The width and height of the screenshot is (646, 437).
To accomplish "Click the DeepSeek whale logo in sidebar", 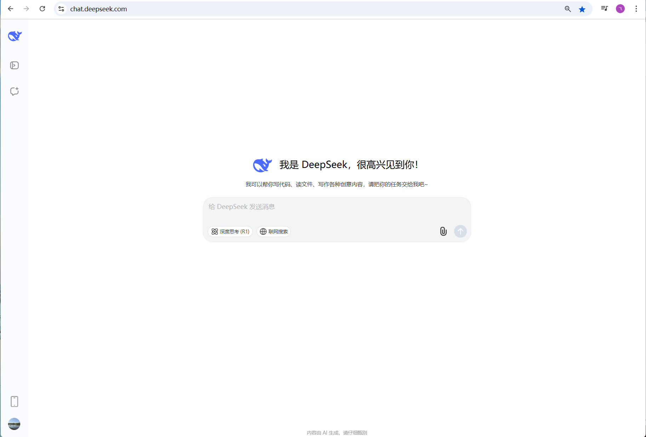I will click(x=15, y=36).
